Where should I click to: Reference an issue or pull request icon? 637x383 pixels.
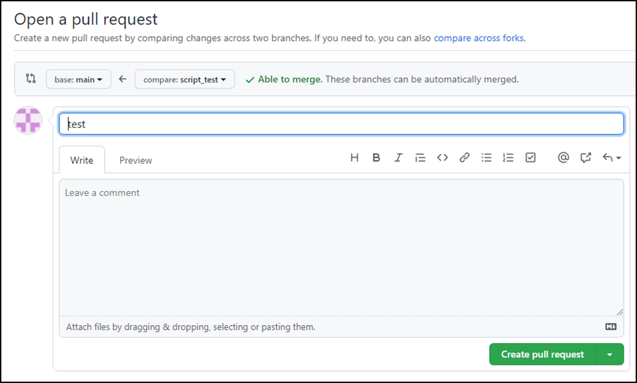coord(586,157)
